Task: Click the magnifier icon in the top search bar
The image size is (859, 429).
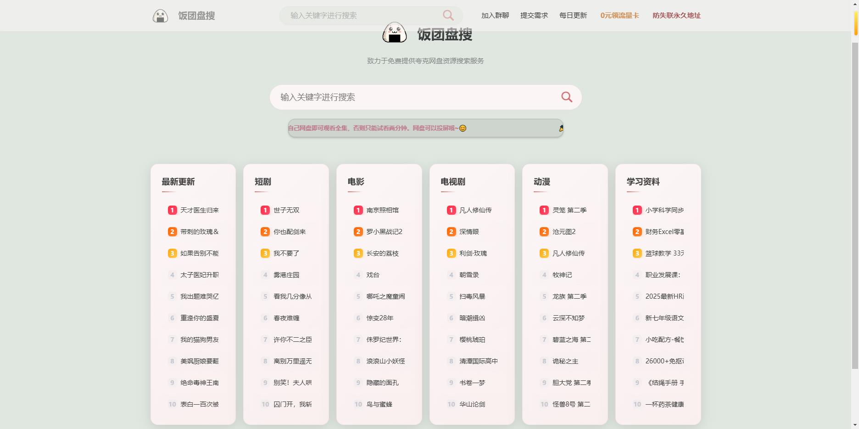Action: tap(448, 15)
